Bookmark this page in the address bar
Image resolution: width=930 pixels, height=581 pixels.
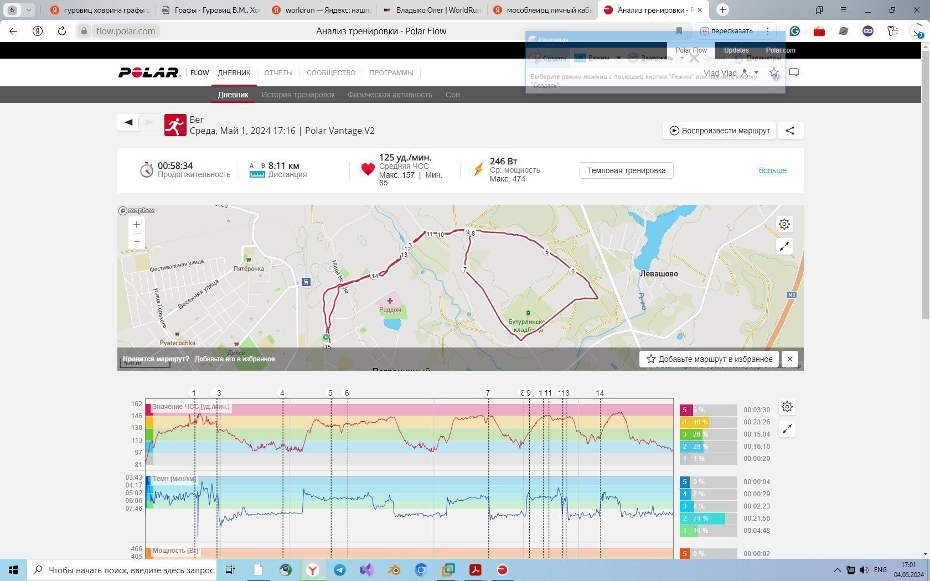pos(679,31)
